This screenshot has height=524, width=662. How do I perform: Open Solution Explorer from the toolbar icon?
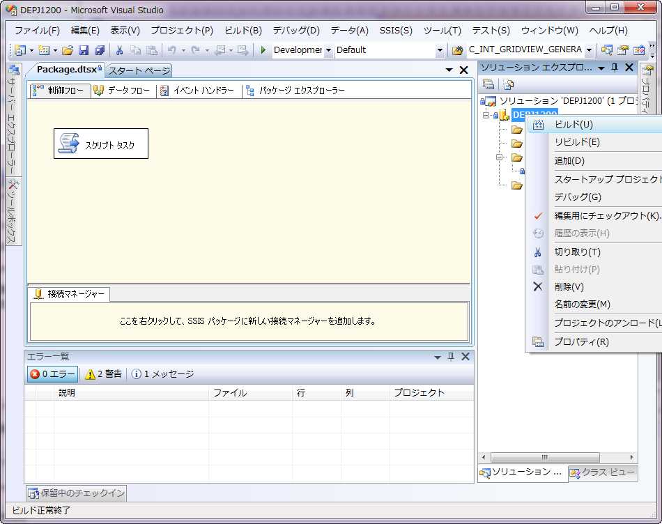[x=607, y=50]
